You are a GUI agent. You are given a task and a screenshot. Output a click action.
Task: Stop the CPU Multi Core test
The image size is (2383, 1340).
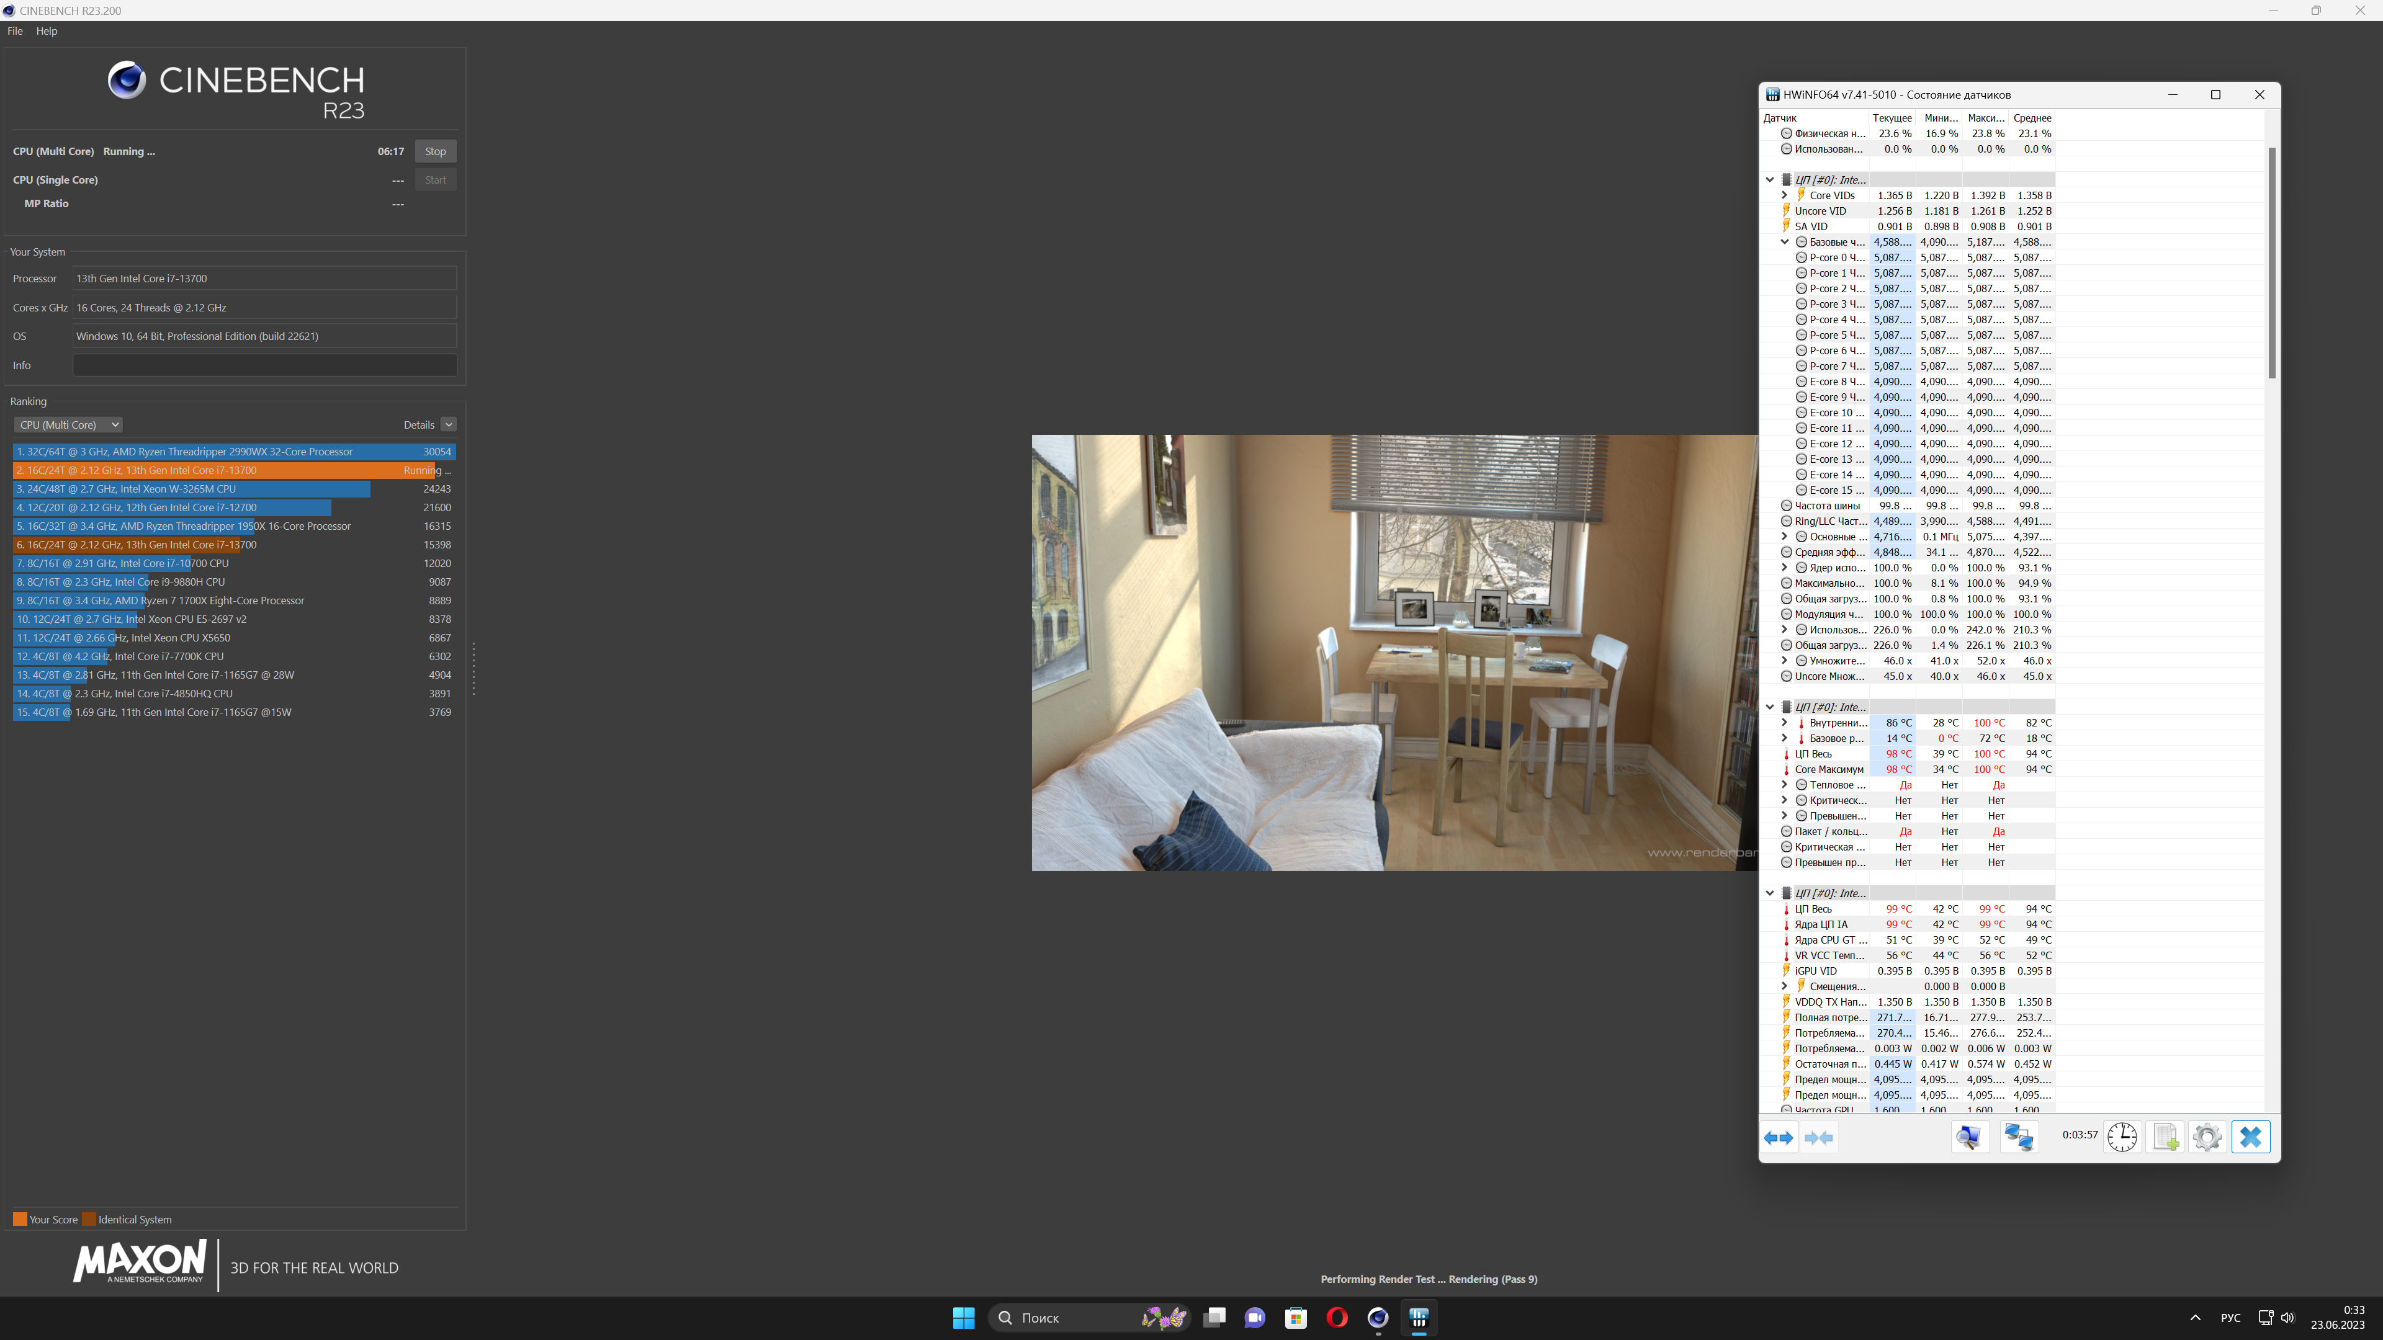(x=435, y=151)
